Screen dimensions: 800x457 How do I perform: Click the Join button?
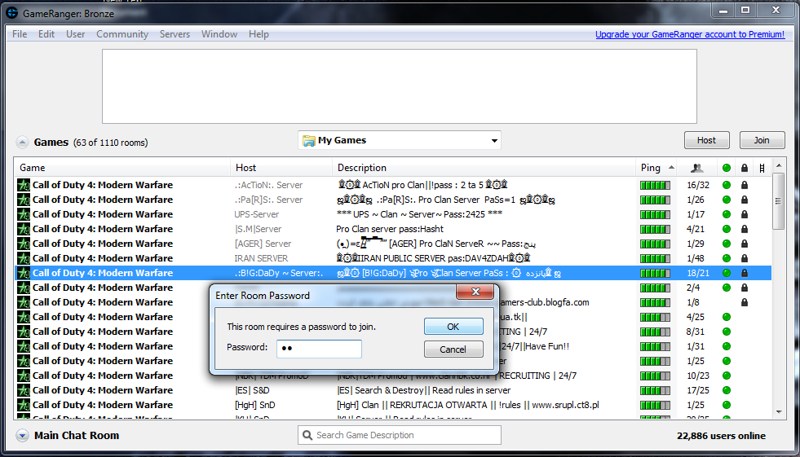click(762, 140)
